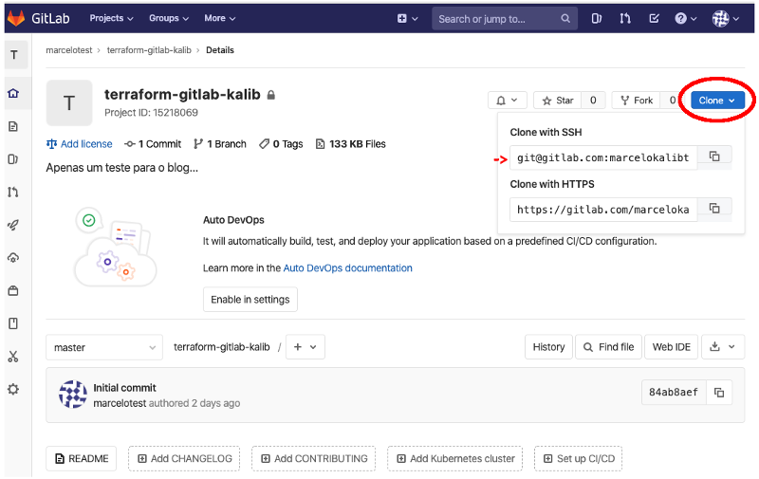Fork the project

coord(637,101)
